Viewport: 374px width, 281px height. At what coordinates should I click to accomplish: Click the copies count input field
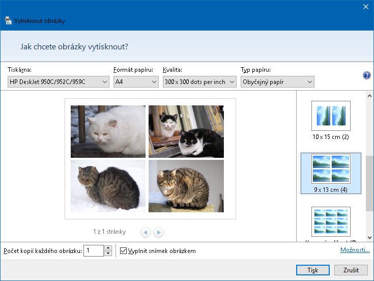coord(94,250)
